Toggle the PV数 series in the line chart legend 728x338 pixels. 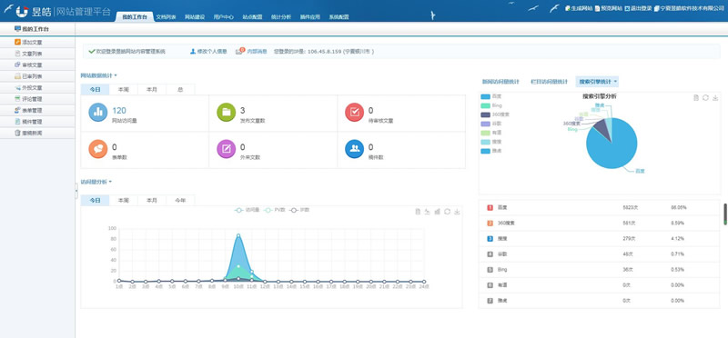click(275, 210)
